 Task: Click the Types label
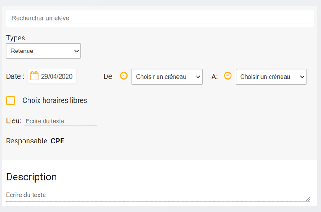[16, 38]
